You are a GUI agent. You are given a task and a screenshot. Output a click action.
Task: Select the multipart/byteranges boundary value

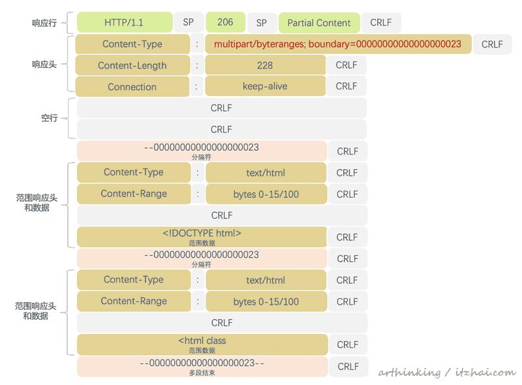point(337,44)
